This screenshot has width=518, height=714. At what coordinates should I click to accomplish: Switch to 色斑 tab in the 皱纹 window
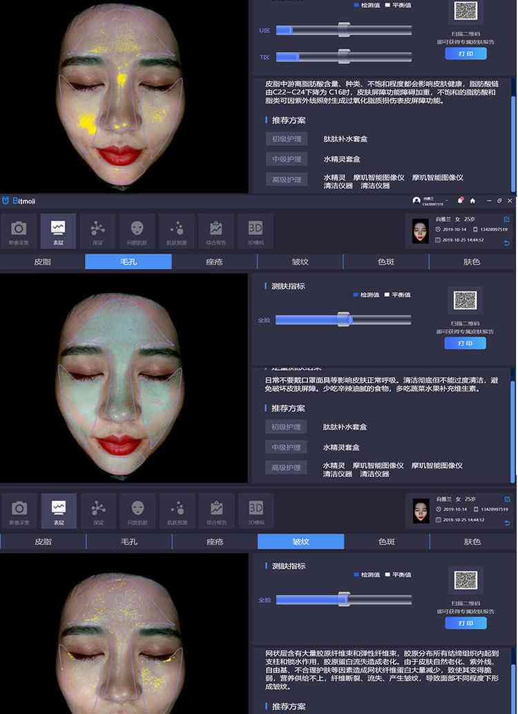tap(387, 542)
